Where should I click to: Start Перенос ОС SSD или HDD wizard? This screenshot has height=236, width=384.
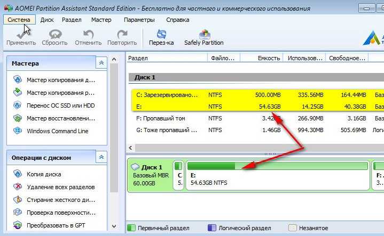pyautogui.click(x=54, y=105)
